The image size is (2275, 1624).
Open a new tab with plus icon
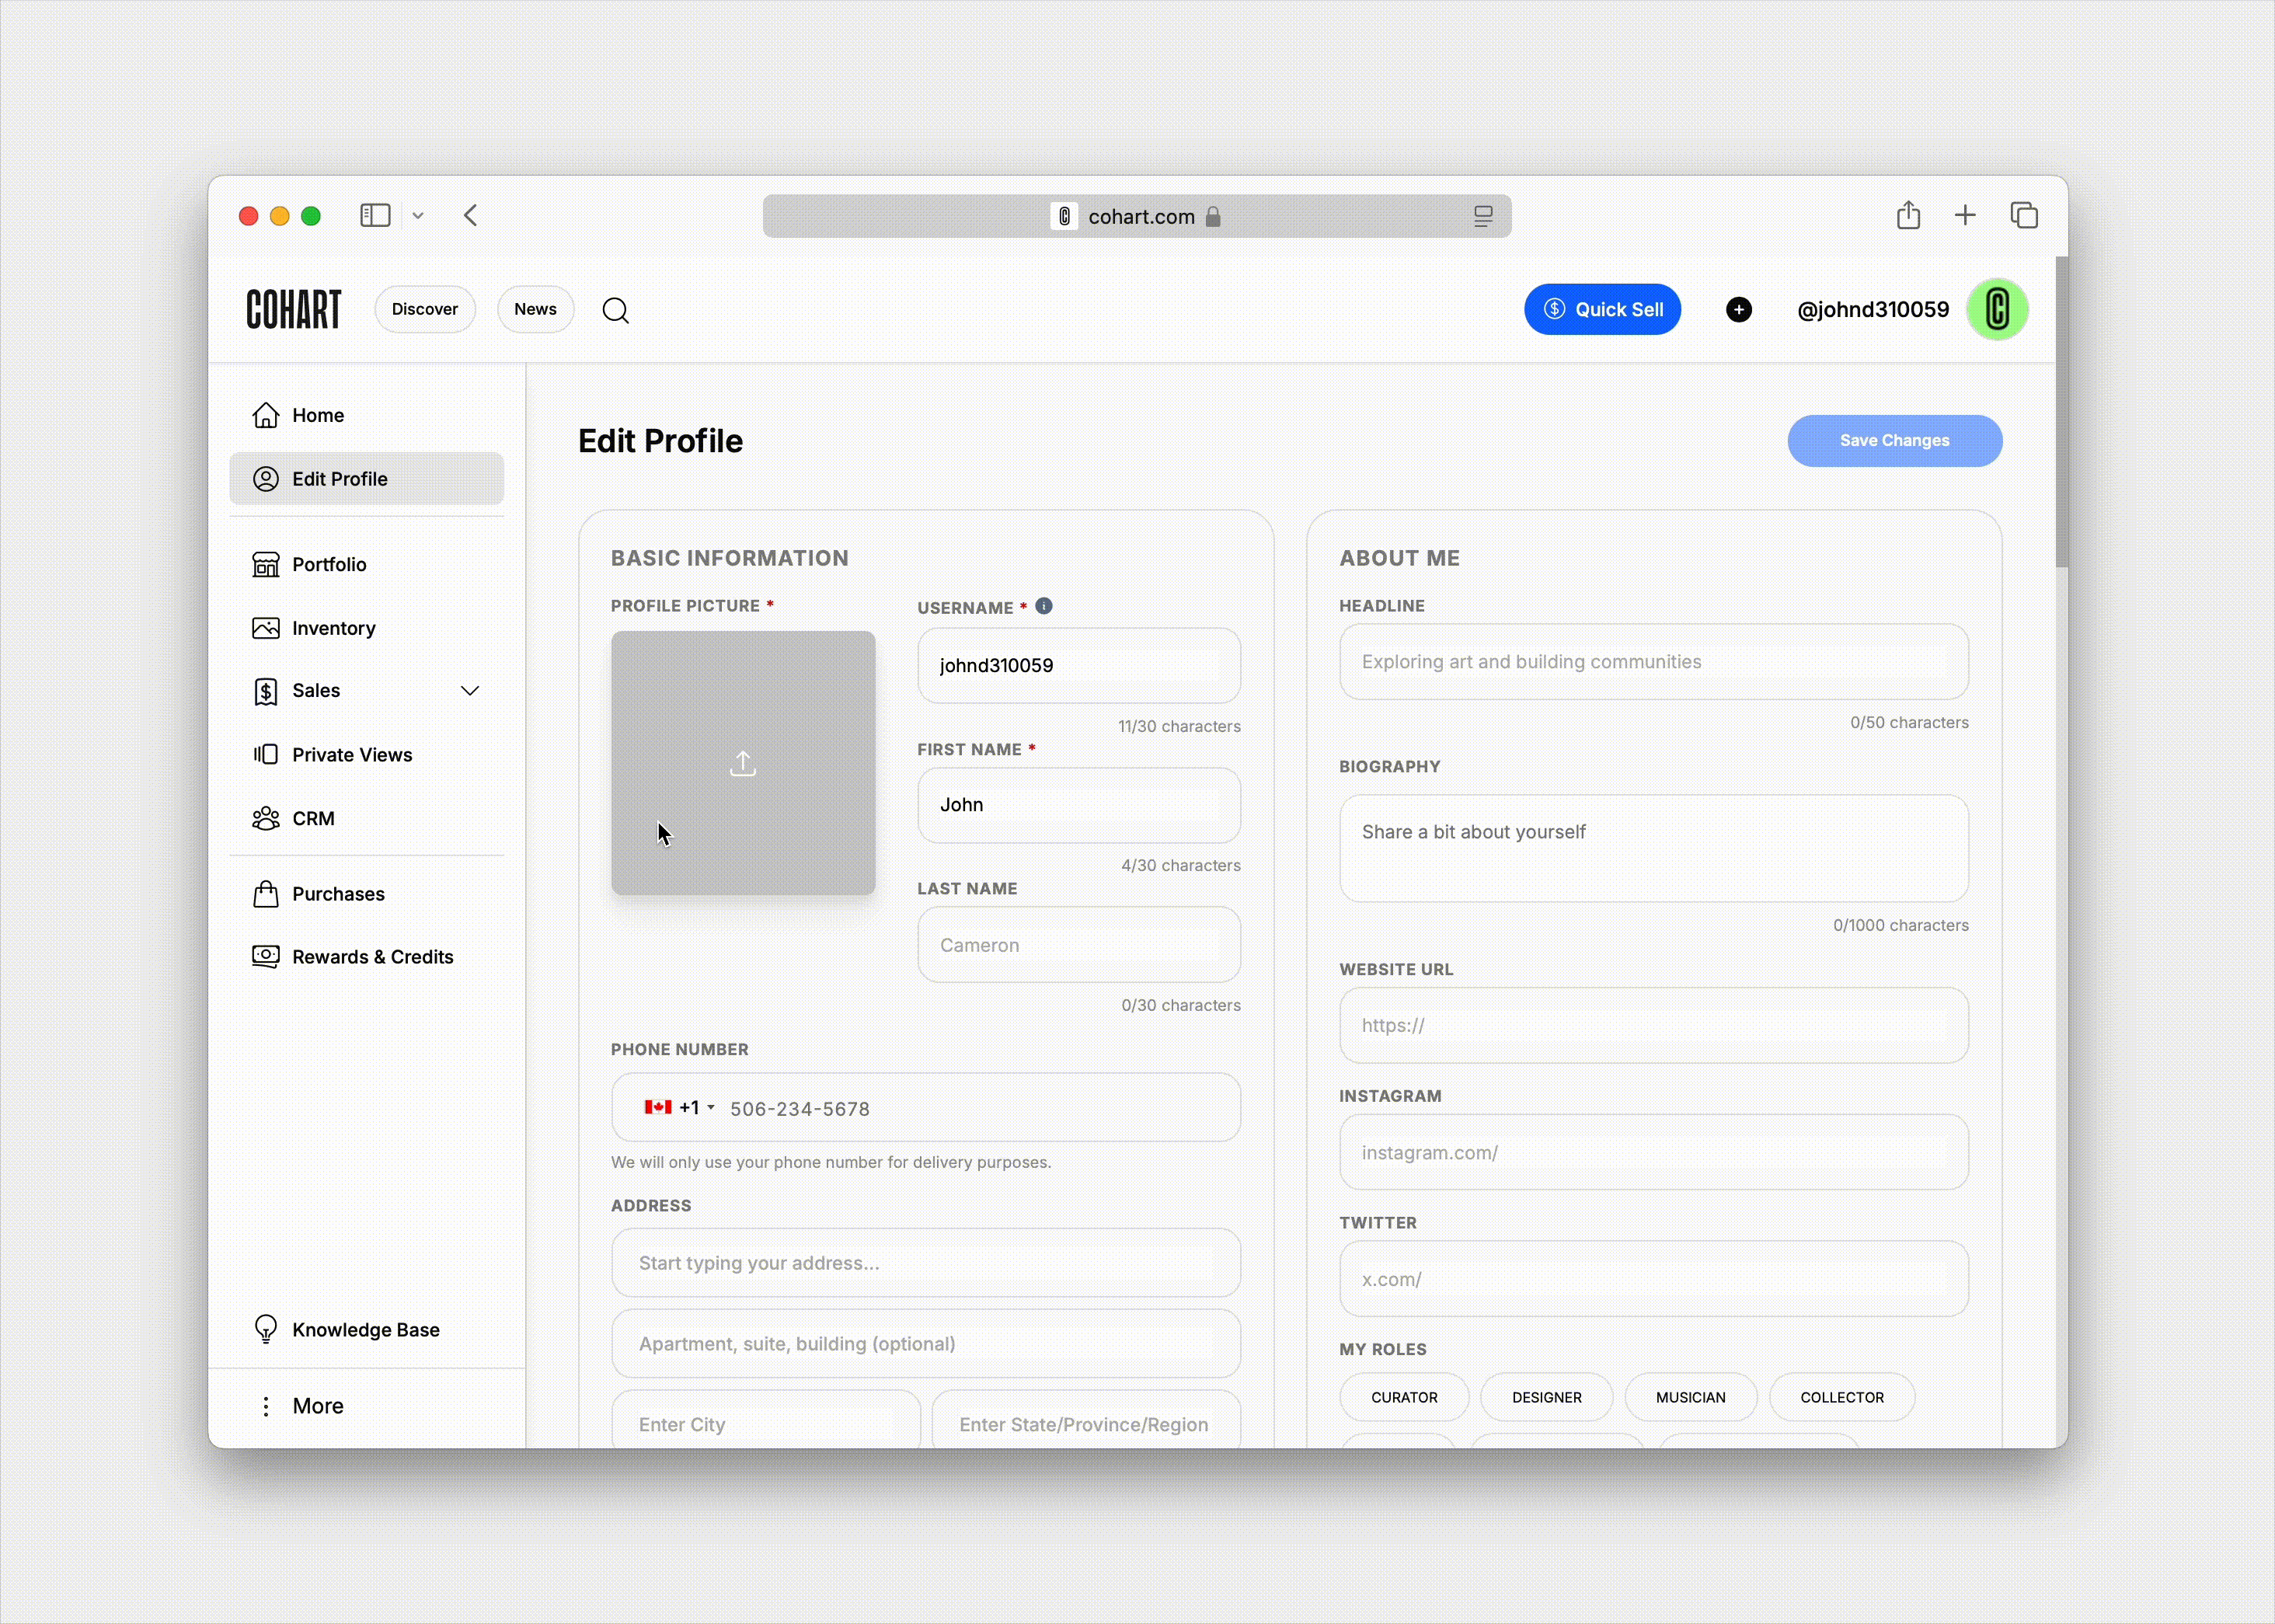coord(1965,215)
